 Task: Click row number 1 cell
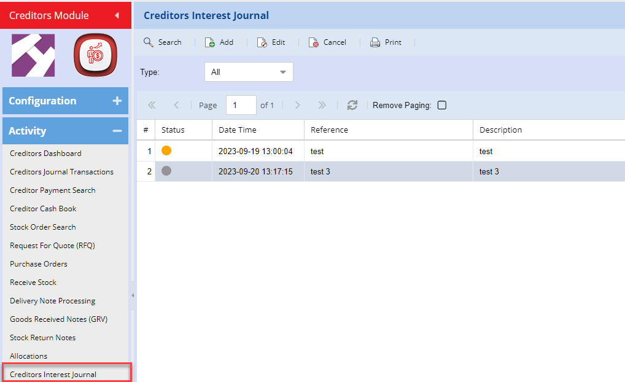click(146, 151)
